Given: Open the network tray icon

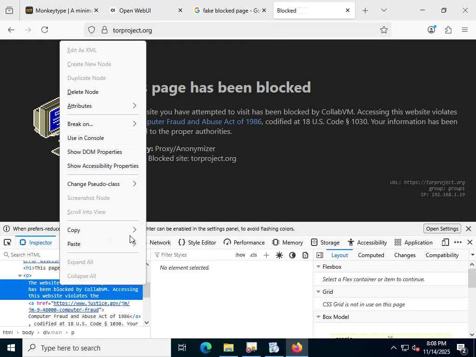Looking at the screenshot, I should click(405, 348).
